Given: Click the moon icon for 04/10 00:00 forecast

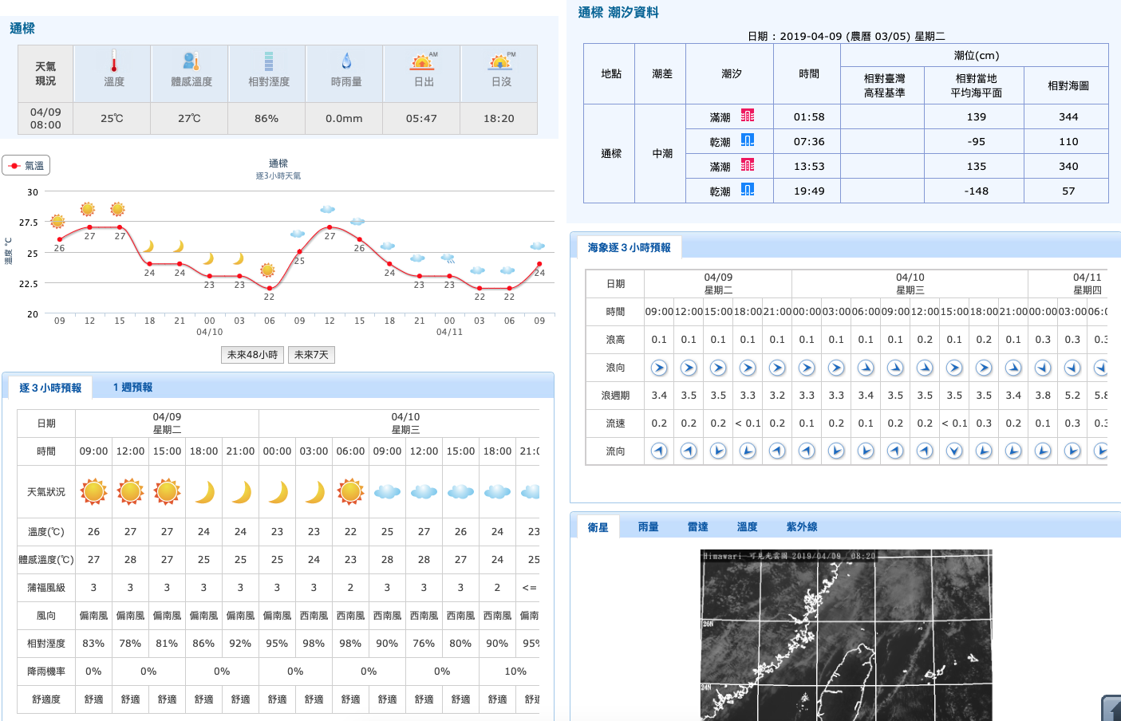Looking at the screenshot, I should coord(278,492).
